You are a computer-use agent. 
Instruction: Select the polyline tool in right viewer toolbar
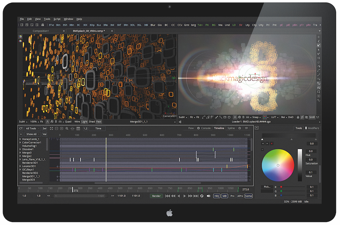click(203, 117)
